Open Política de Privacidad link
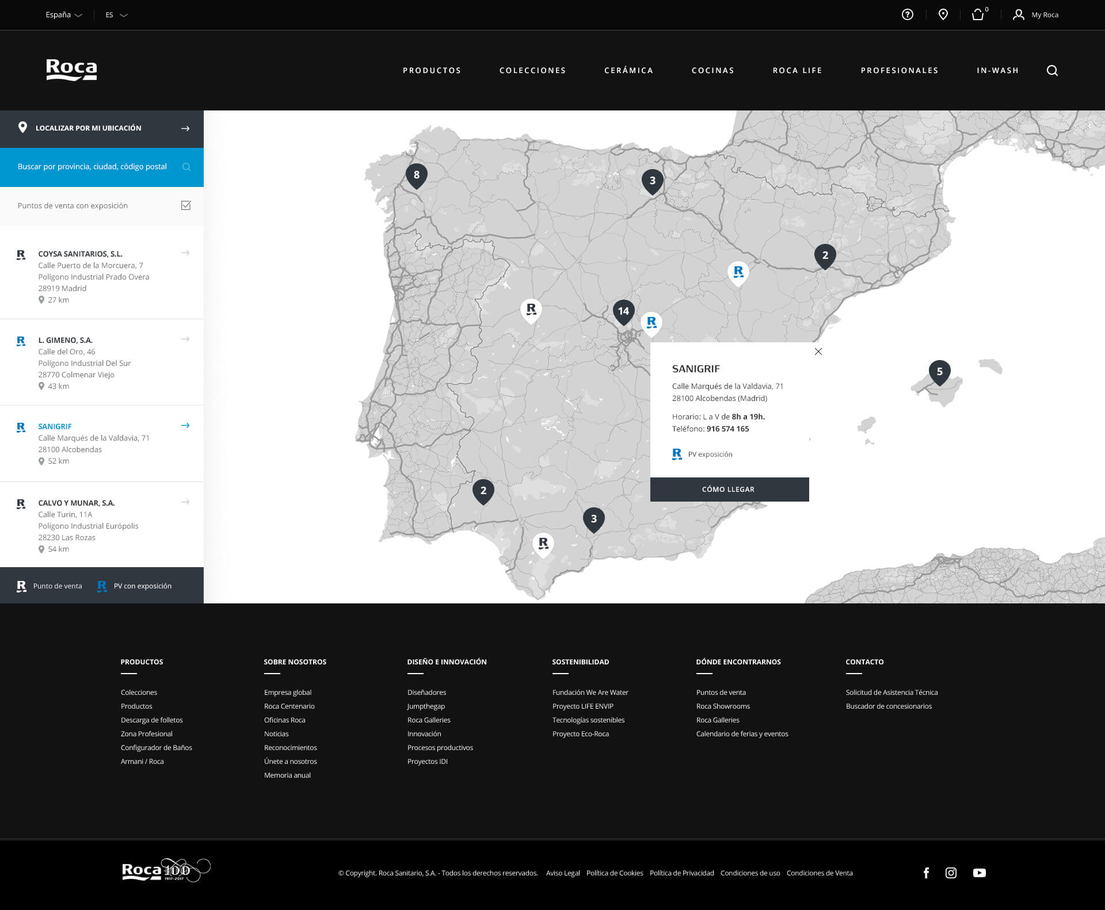Viewport: 1105px width, 910px height. pyautogui.click(x=681, y=873)
